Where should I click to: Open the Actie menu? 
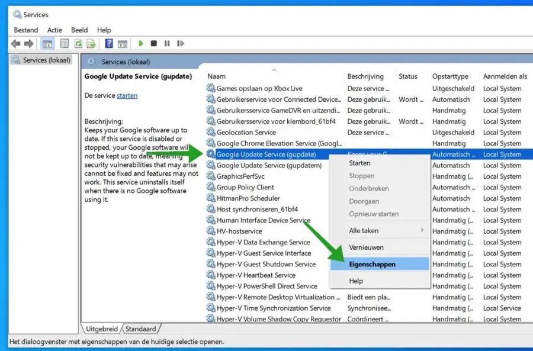(x=54, y=30)
